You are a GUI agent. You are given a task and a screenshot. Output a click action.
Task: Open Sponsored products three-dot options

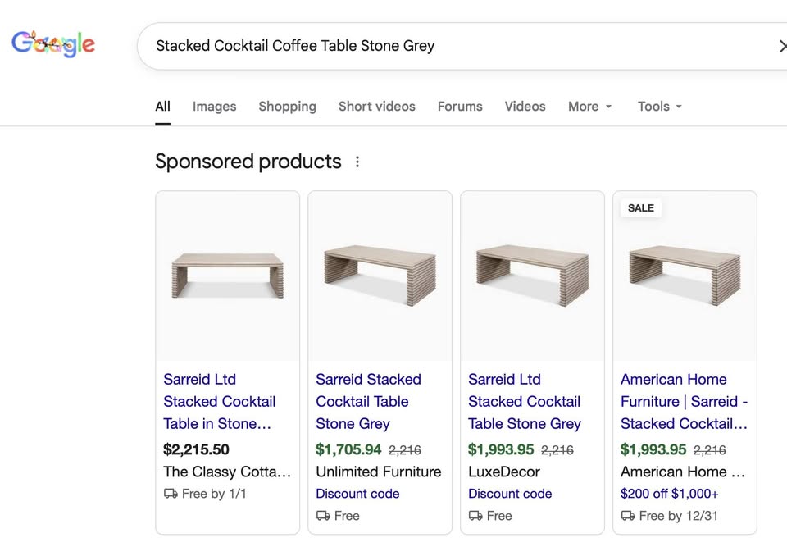(357, 162)
